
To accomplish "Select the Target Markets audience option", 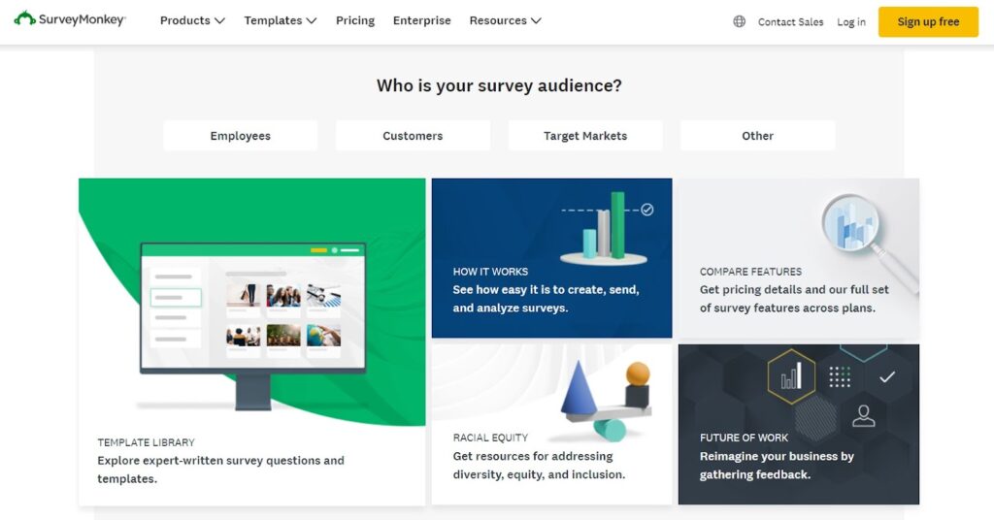I will [585, 136].
